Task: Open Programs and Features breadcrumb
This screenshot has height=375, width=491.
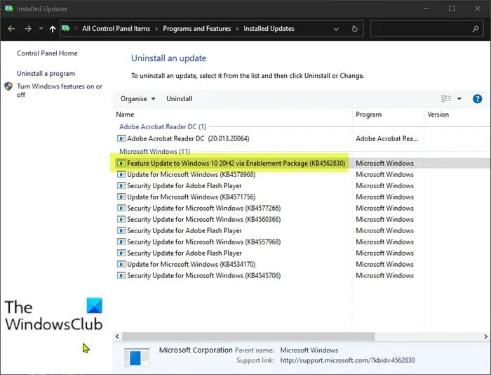Action: [x=196, y=29]
